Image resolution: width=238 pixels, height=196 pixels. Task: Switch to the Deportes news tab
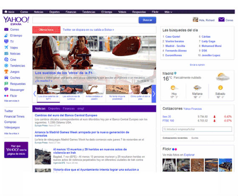click(x=54, y=108)
